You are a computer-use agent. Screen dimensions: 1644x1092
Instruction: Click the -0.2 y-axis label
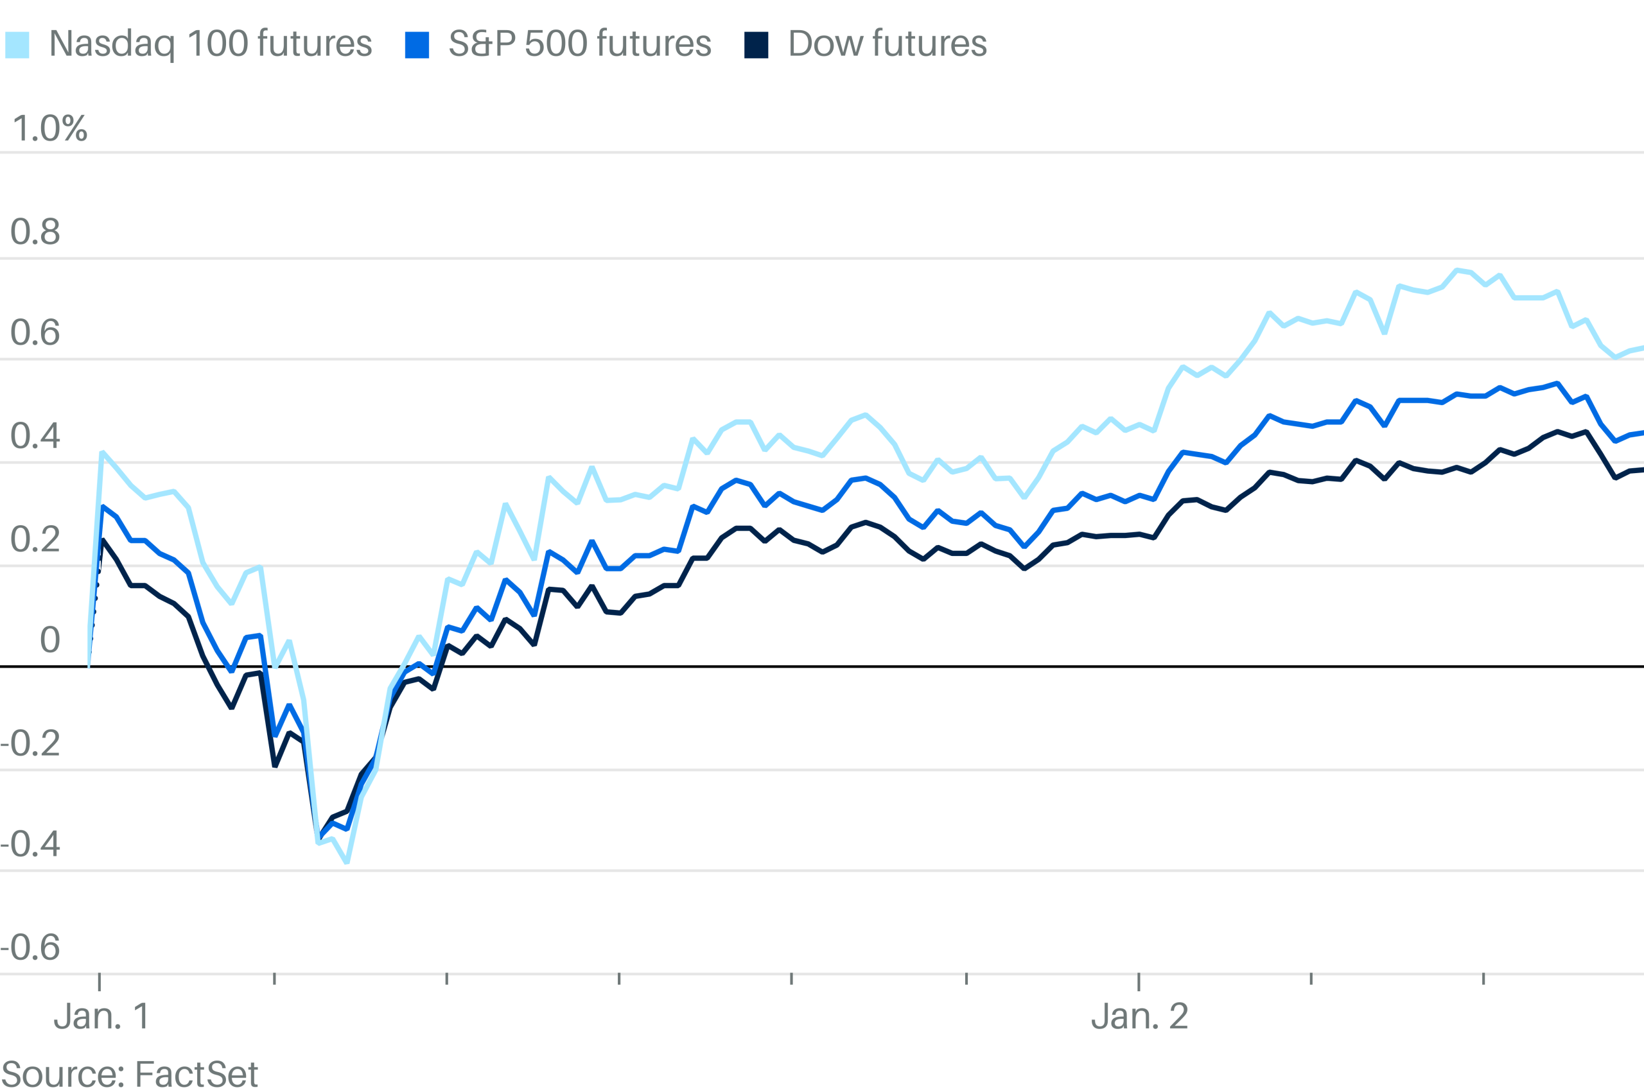[x=31, y=744]
